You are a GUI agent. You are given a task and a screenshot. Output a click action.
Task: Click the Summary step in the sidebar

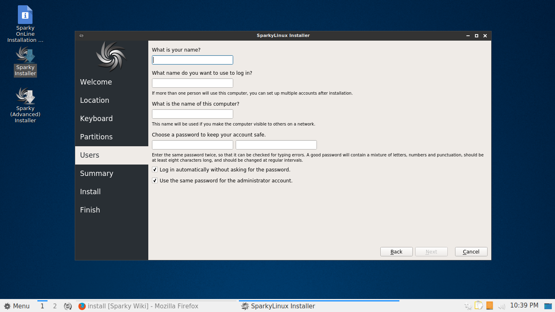coord(112,173)
